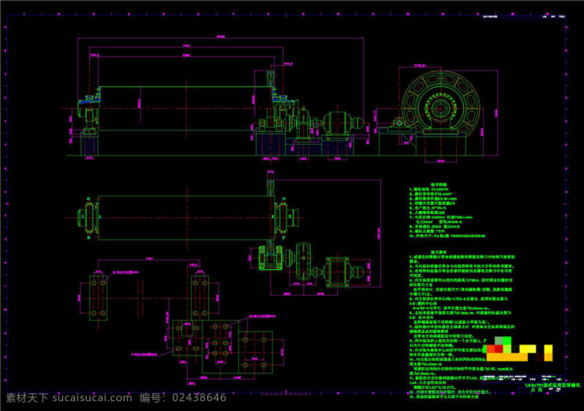
Task: Select the mill cylinder in the top plan view
Action: (186, 218)
